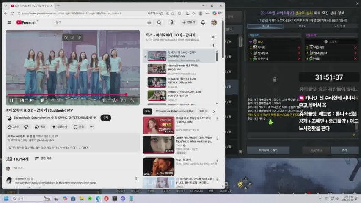Open Microsoft Edge from the taskbar
The width and height of the screenshot is (361, 203).
tap(98, 198)
